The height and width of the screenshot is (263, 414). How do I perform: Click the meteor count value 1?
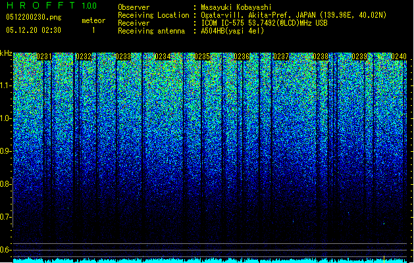(93, 30)
